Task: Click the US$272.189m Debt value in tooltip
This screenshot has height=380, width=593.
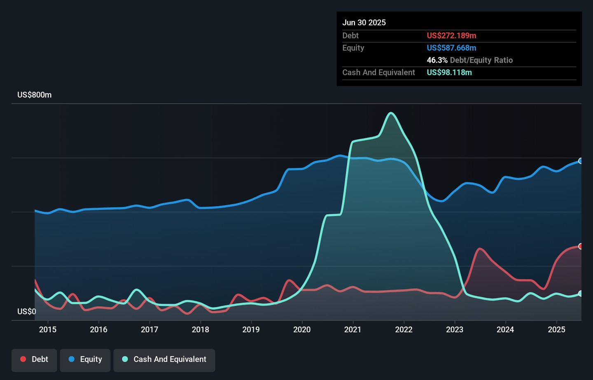Action: click(451, 36)
